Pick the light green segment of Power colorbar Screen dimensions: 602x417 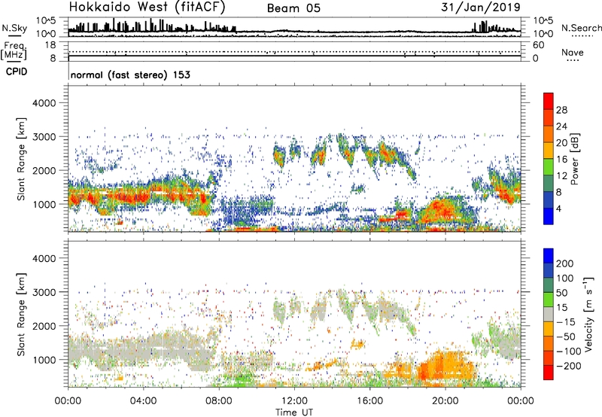click(x=549, y=167)
